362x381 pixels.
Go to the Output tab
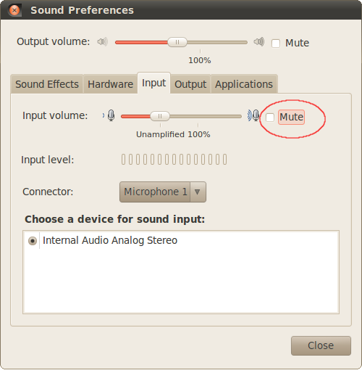(x=190, y=84)
